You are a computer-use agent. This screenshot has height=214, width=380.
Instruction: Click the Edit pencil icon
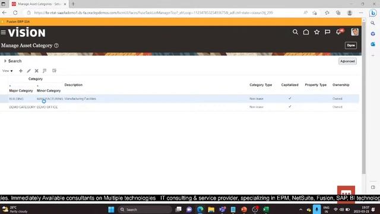coord(29,71)
